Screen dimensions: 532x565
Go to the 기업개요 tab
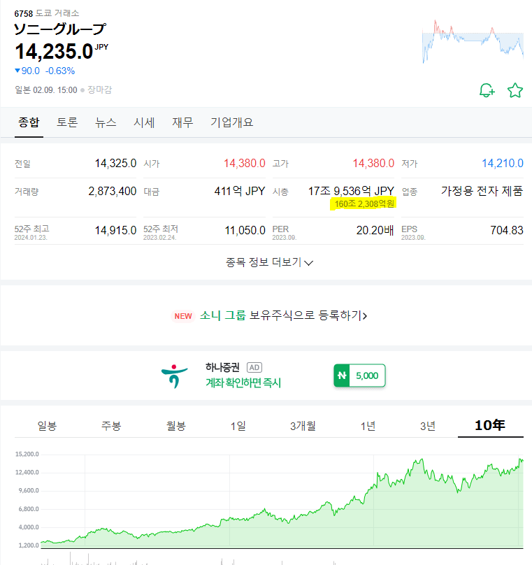[x=231, y=122]
